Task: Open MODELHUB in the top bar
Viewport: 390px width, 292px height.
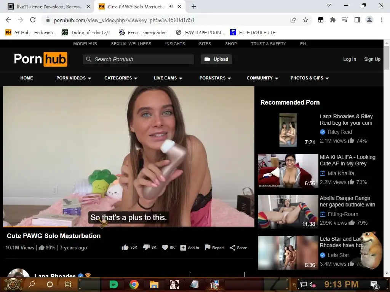Action: tap(85, 44)
